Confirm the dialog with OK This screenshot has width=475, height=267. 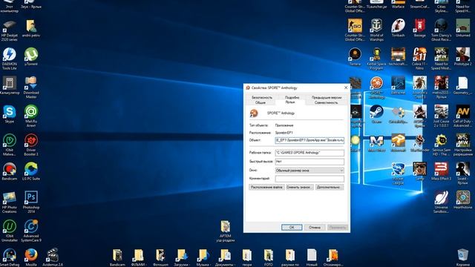[x=292, y=227]
